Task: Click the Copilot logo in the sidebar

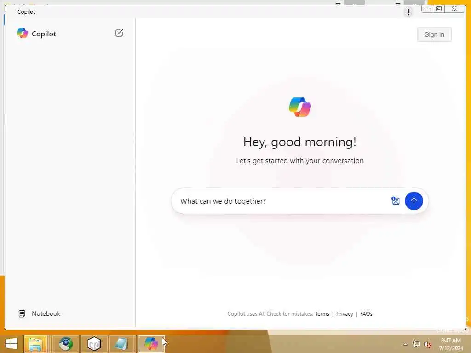Action: tap(23, 33)
